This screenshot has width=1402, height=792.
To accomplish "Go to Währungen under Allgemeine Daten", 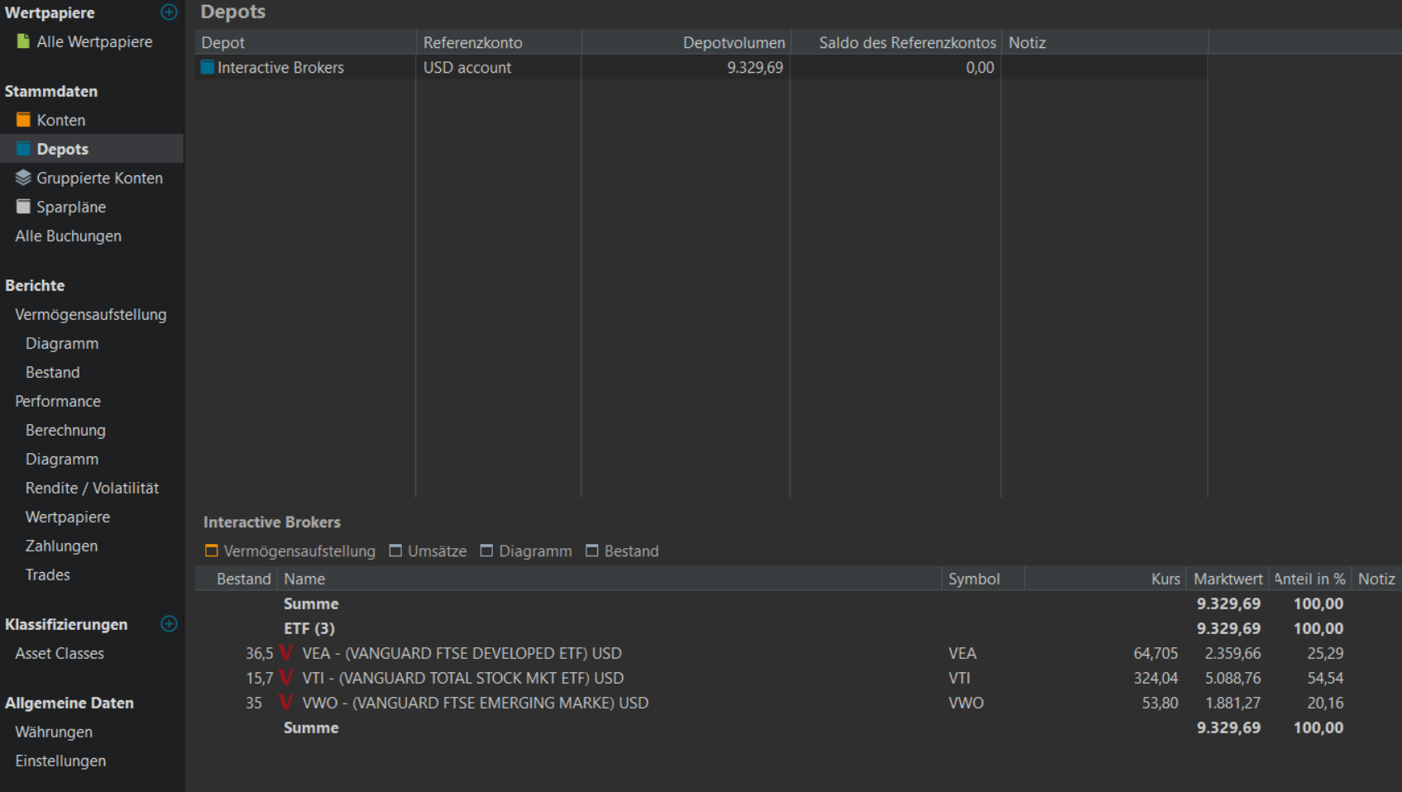I will coord(54,732).
